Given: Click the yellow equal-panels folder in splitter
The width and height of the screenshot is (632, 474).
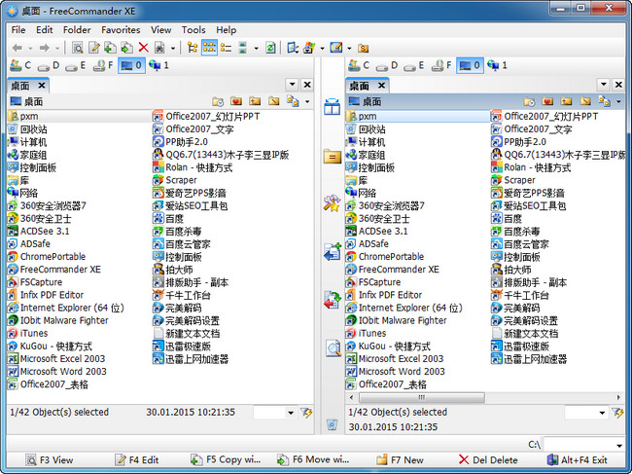Looking at the screenshot, I should click(x=333, y=156).
